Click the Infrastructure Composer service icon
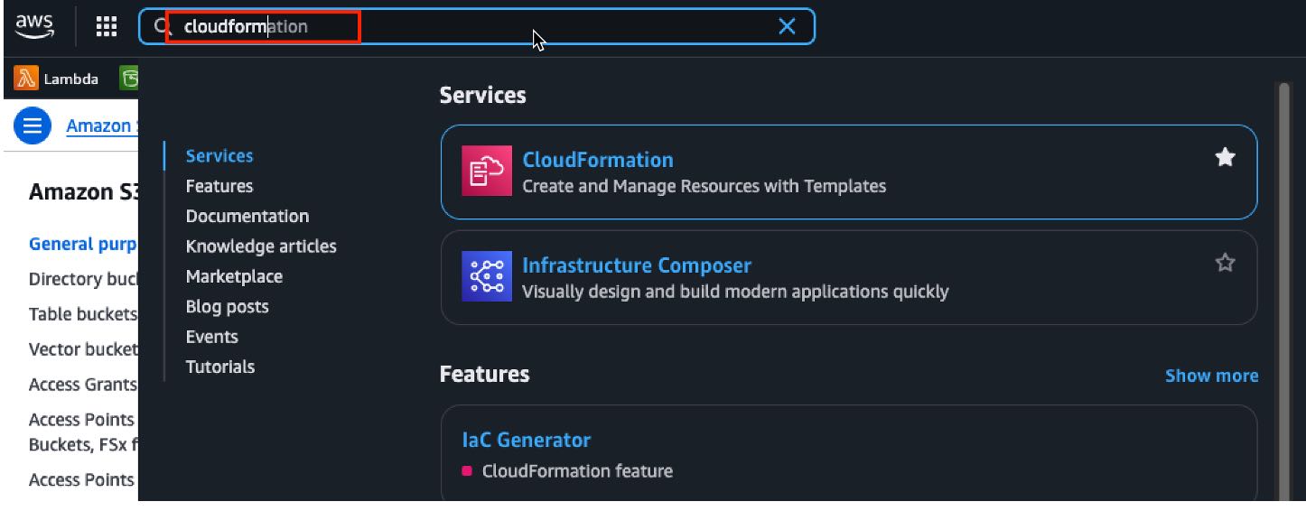The width and height of the screenshot is (1306, 511). (x=486, y=276)
